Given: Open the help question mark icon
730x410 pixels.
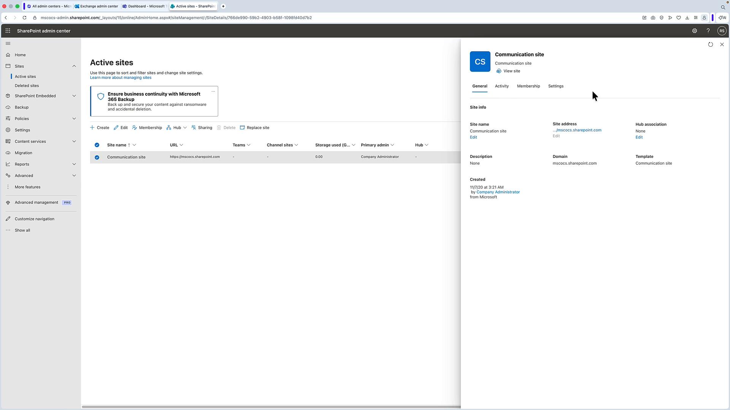Looking at the screenshot, I should click(708, 31).
